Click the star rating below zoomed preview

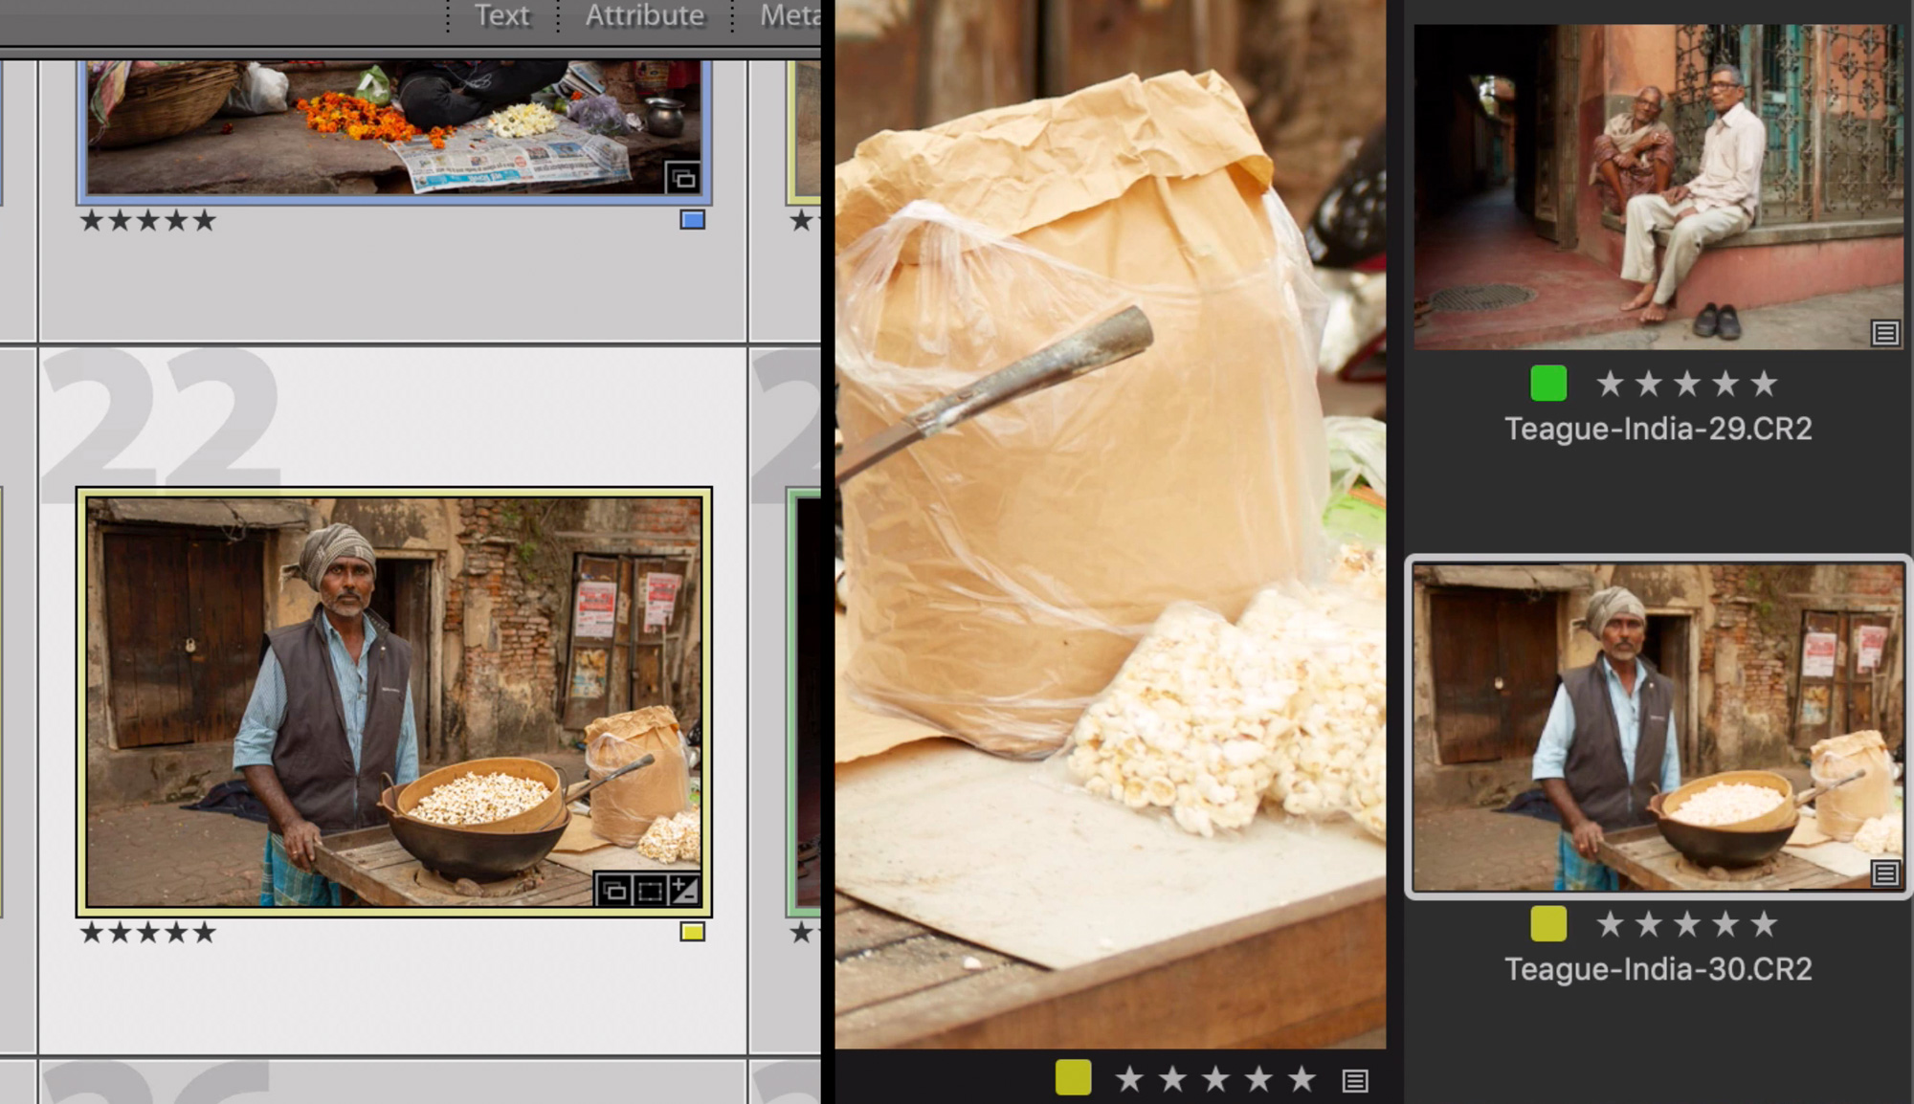(x=1215, y=1079)
